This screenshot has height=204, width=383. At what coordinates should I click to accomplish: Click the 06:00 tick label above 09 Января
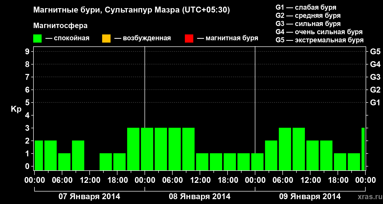coord(283,180)
